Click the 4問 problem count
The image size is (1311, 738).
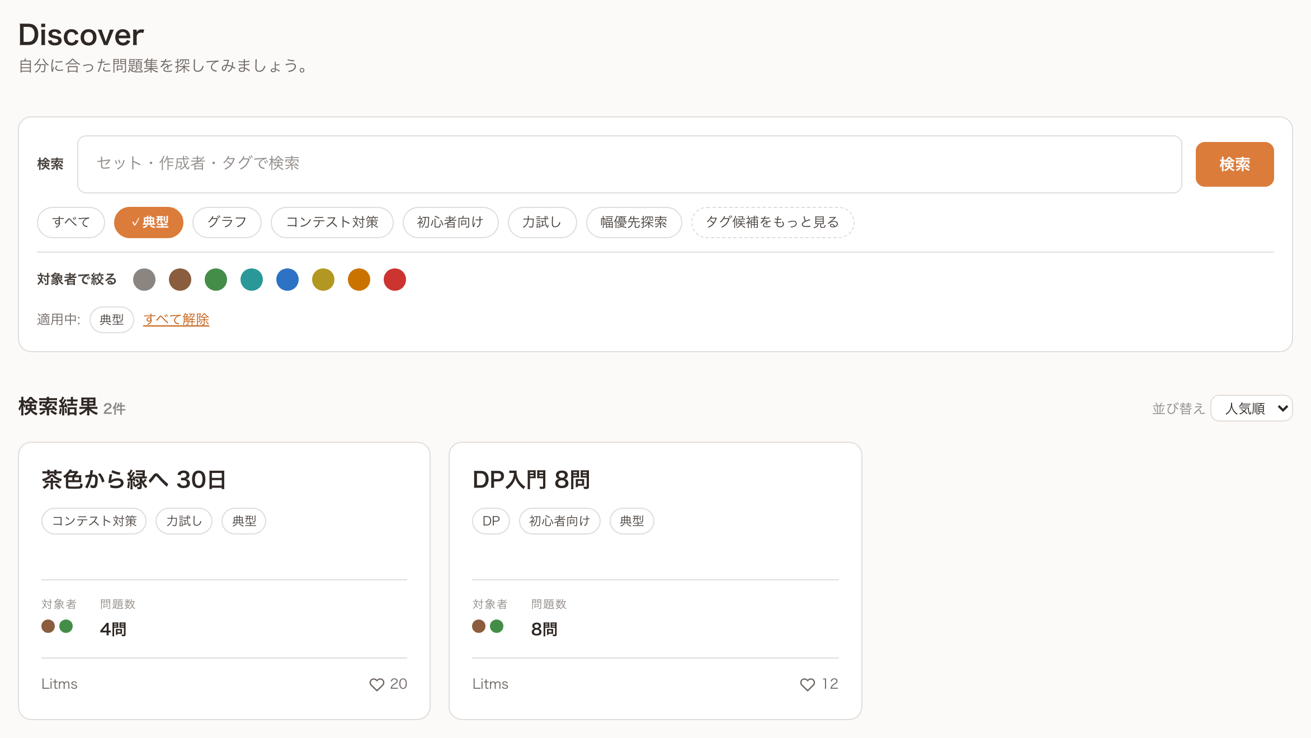pyautogui.click(x=113, y=630)
